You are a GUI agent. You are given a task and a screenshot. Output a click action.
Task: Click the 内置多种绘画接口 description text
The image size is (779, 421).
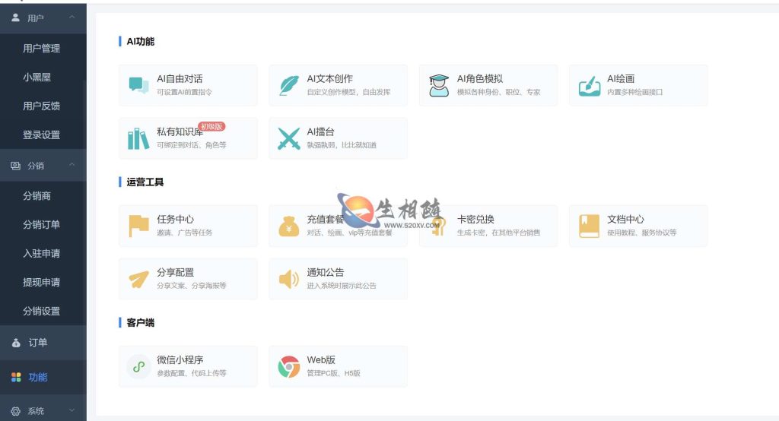click(x=634, y=92)
